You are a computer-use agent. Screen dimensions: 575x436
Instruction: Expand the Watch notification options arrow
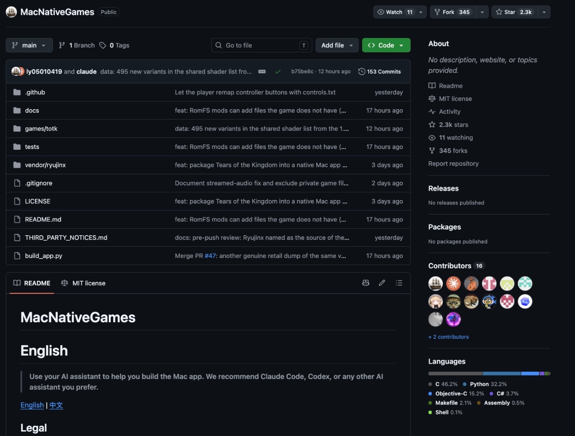coord(421,12)
